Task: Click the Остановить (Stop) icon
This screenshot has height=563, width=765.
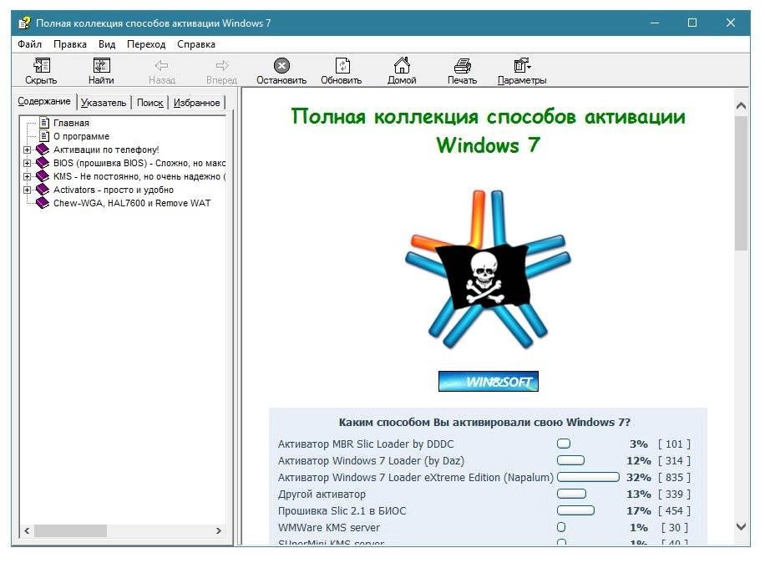Action: pyautogui.click(x=281, y=65)
